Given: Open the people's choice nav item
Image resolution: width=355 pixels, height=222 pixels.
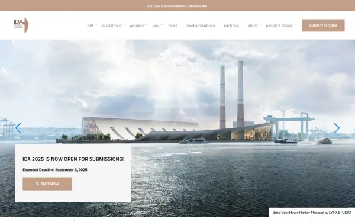Looking at the screenshot, I should (279, 25).
